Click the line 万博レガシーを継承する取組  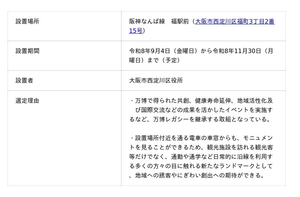coord(200,119)
